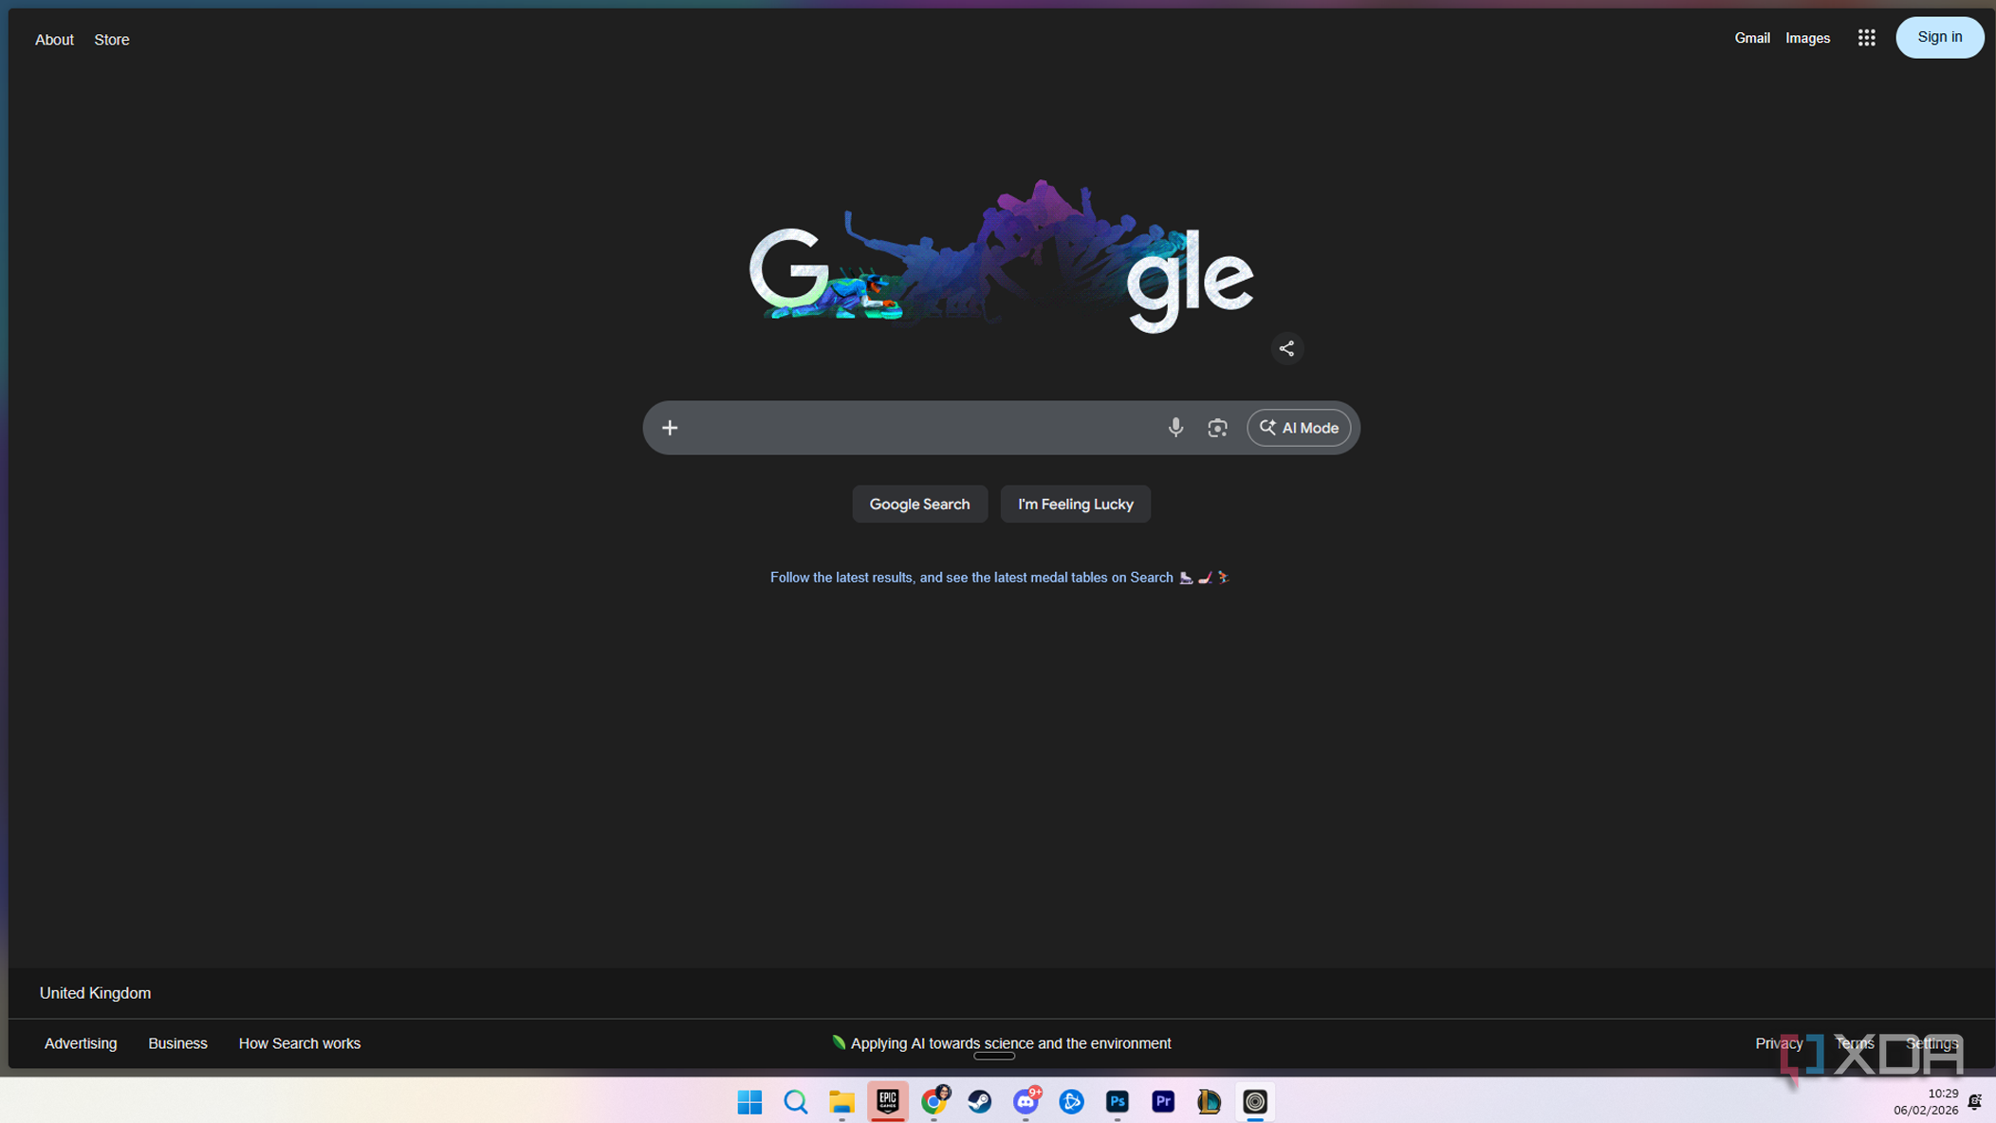Focus the Google search input field

click(920, 428)
